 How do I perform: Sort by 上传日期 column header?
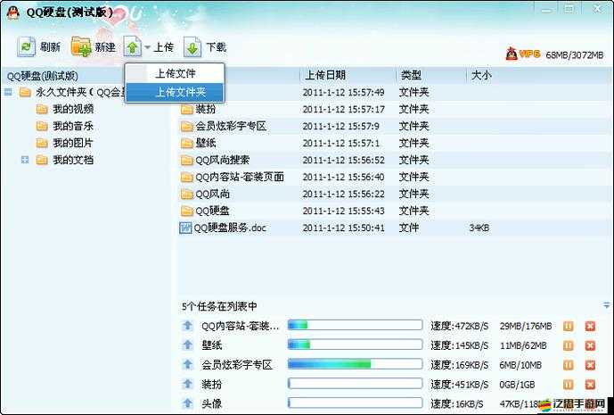(325, 75)
